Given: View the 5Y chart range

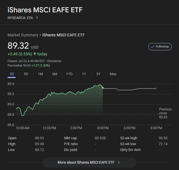Looking at the screenshot, I should [98, 74].
